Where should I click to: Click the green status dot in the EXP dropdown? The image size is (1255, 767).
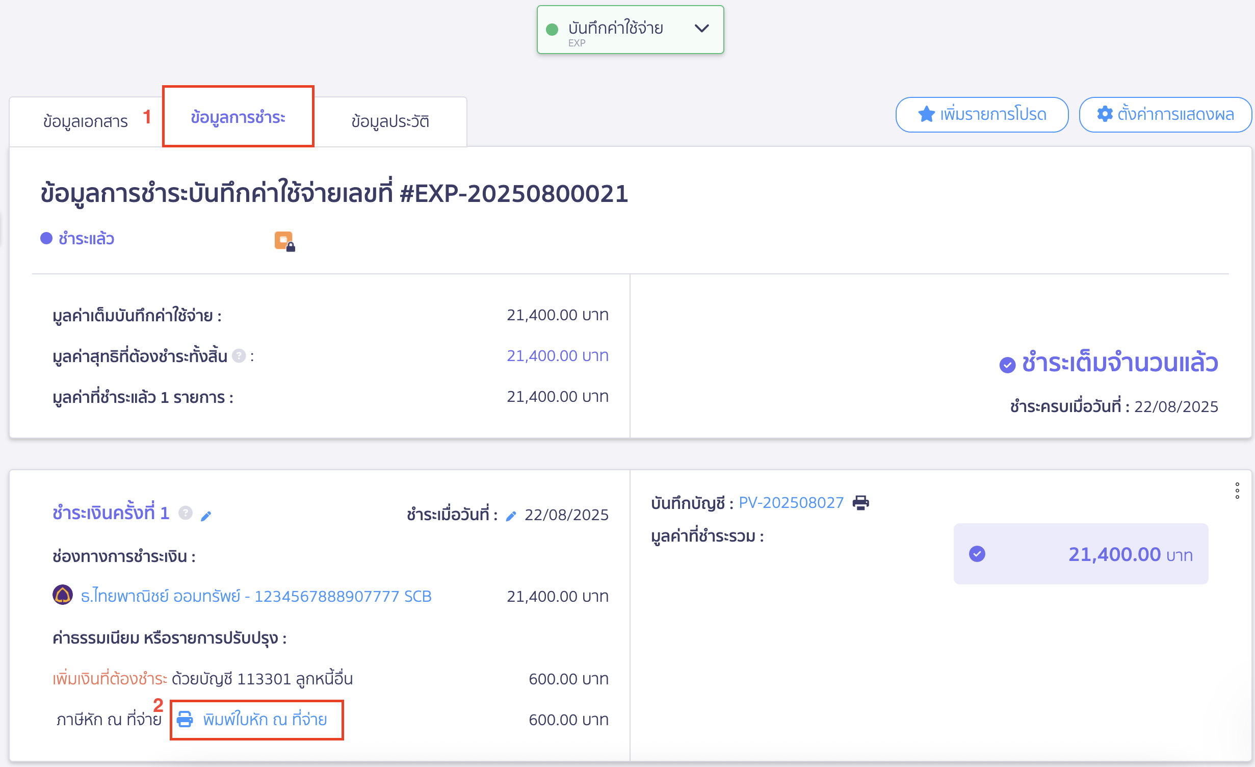click(552, 30)
